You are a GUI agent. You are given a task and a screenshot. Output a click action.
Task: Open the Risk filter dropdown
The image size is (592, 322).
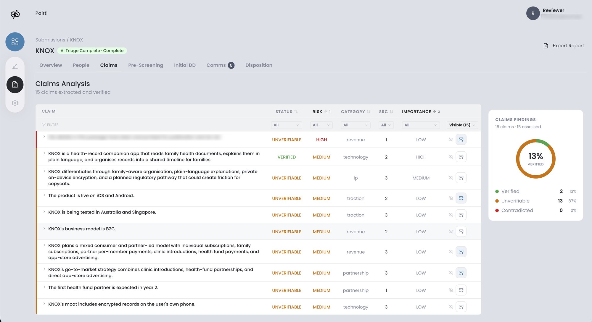pyautogui.click(x=321, y=125)
